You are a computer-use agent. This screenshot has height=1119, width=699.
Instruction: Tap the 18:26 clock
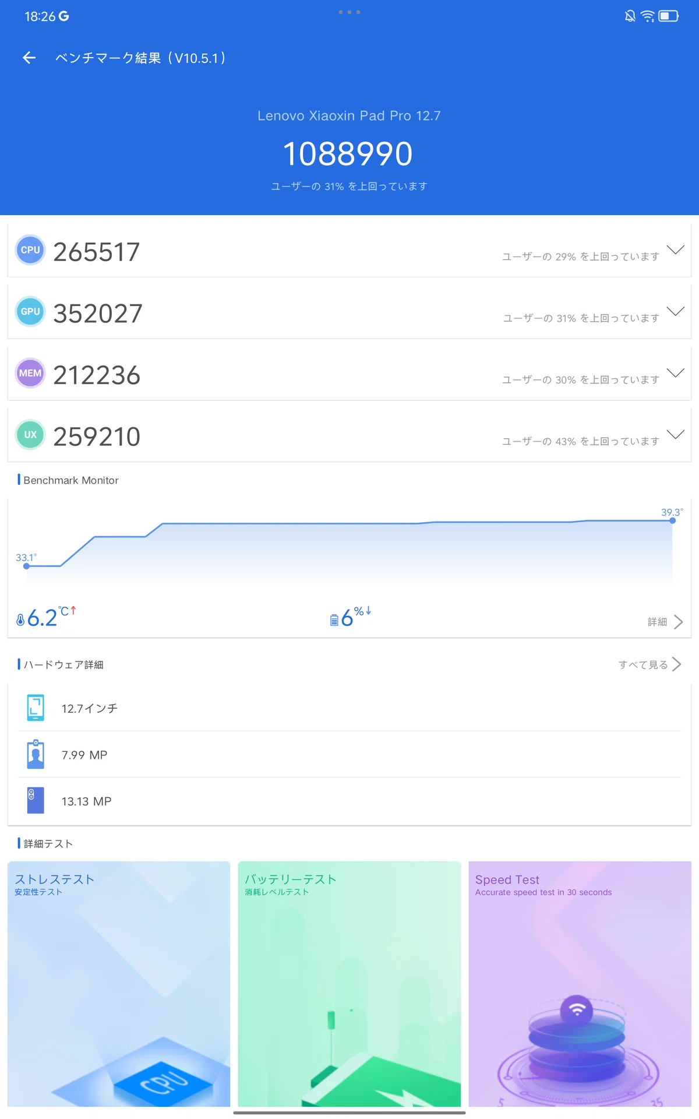[x=40, y=16]
